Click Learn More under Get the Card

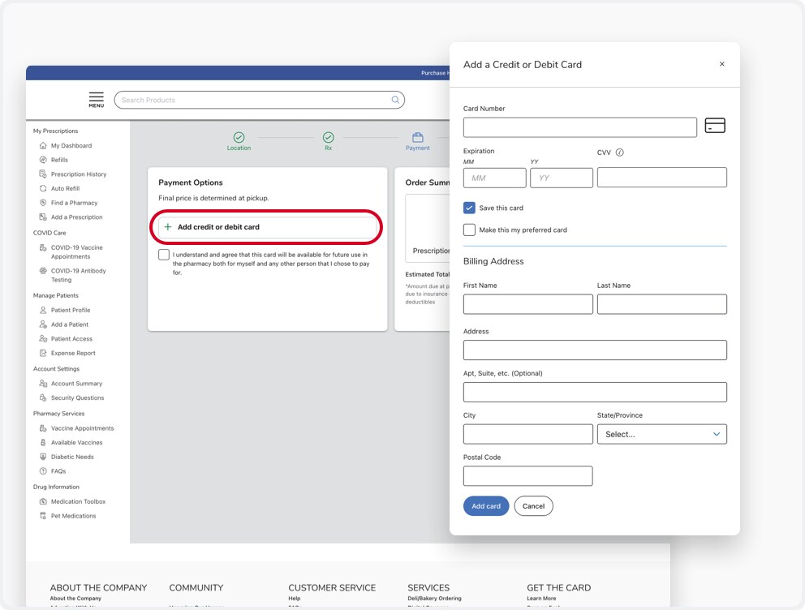pos(541,598)
